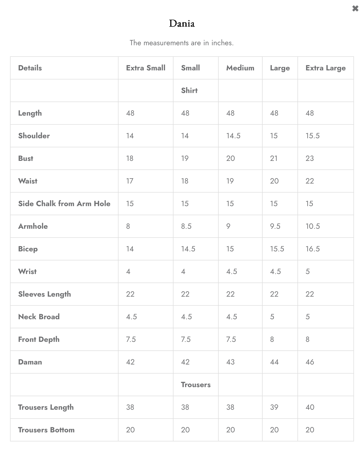Click the measurements are in inches note

pos(182,43)
